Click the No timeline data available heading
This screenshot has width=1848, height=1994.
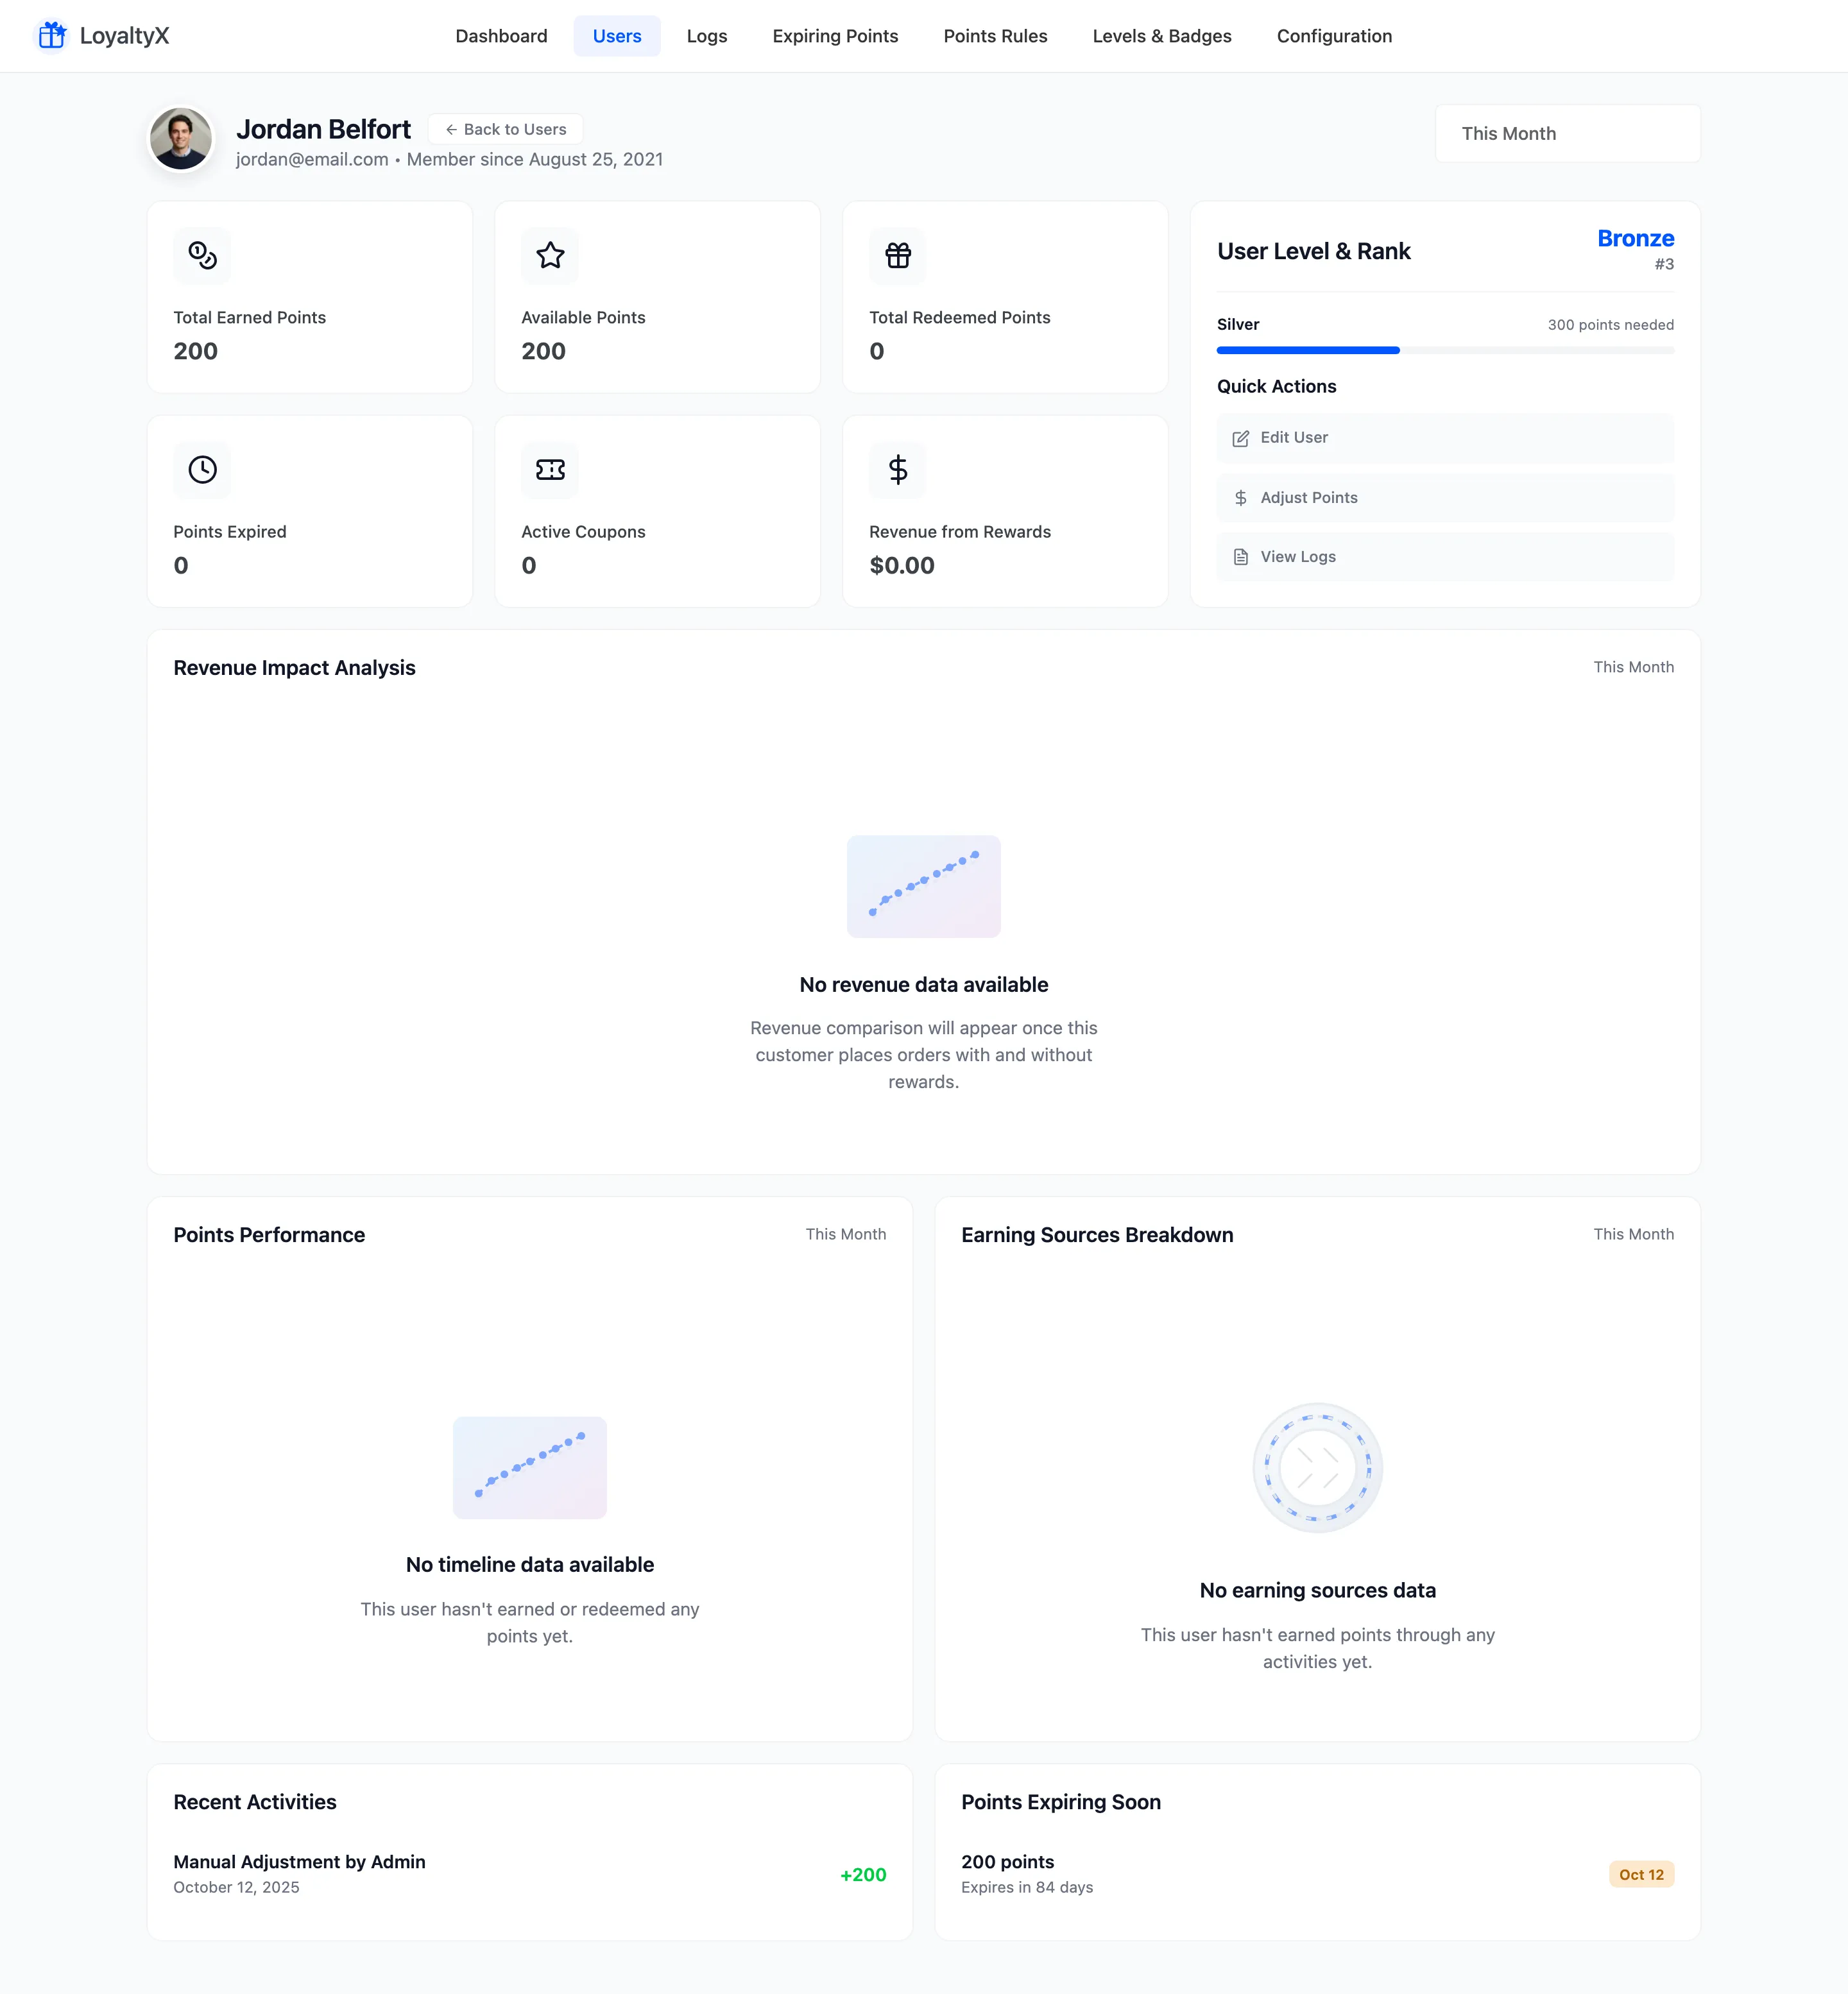tap(529, 1565)
